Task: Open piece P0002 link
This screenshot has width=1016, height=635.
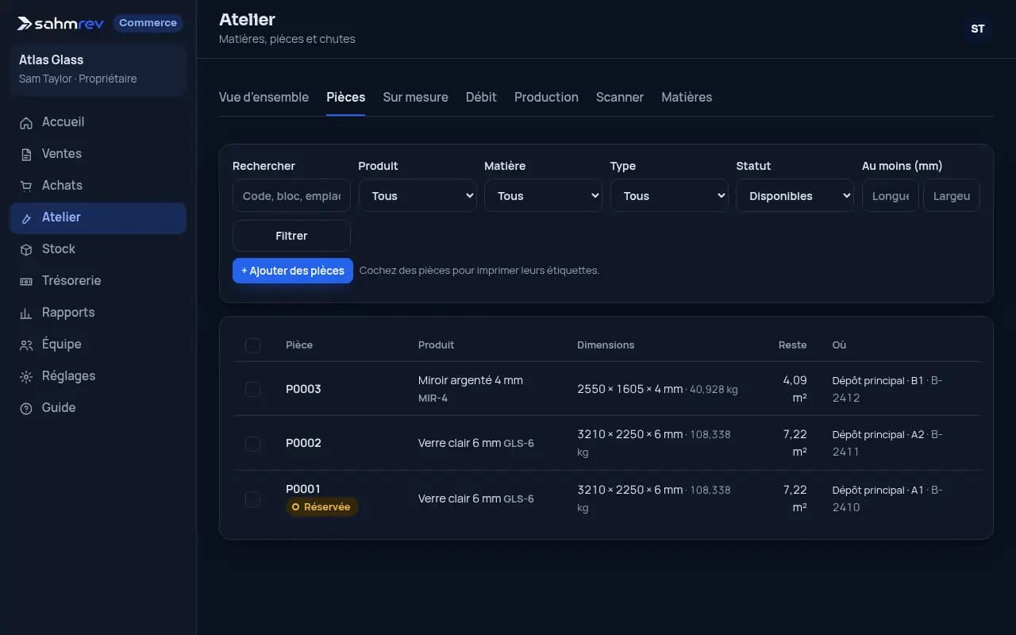Action: pyautogui.click(x=303, y=443)
